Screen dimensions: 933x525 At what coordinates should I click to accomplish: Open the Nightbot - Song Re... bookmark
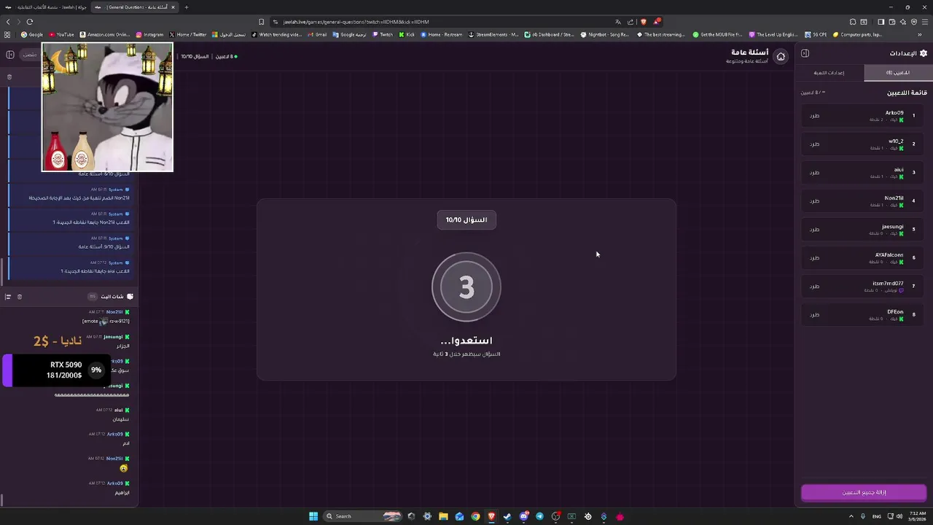pyautogui.click(x=605, y=34)
